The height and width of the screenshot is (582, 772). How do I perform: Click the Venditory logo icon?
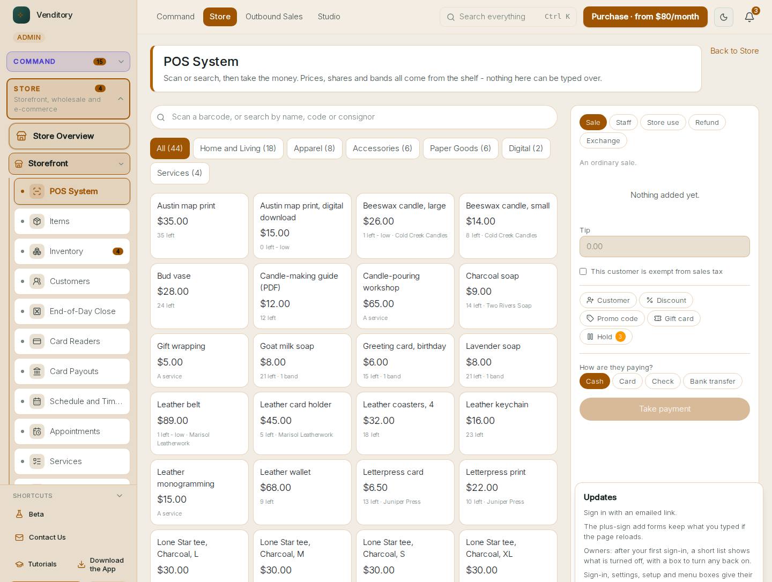pos(21,15)
